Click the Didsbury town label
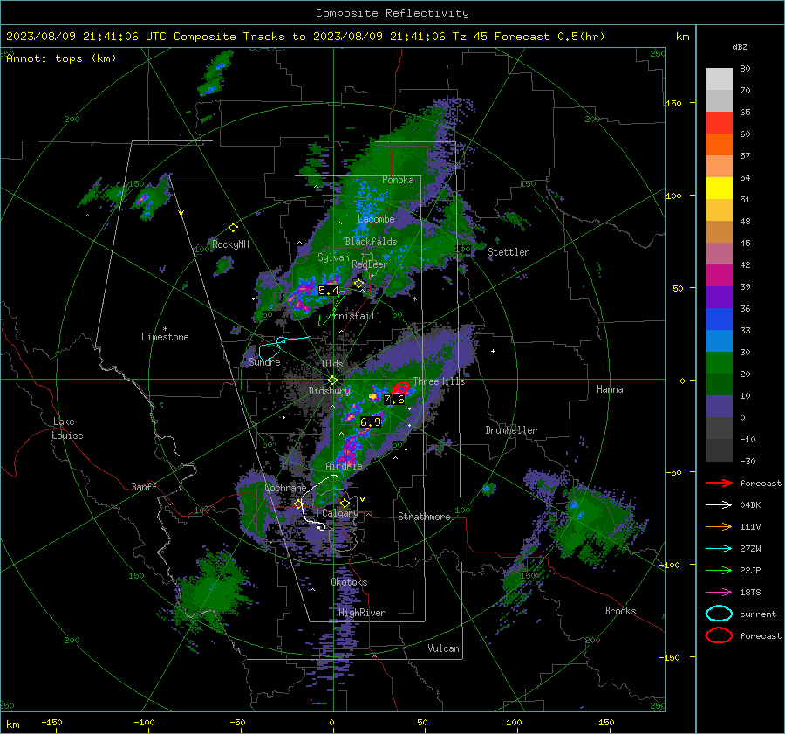The width and height of the screenshot is (785, 734). pyautogui.click(x=329, y=391)
